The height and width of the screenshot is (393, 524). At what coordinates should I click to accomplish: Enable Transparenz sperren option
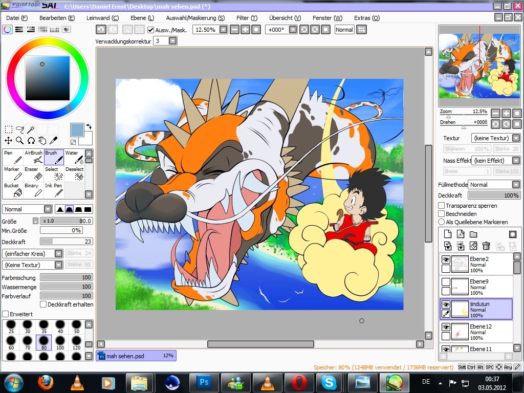[442, 206]
